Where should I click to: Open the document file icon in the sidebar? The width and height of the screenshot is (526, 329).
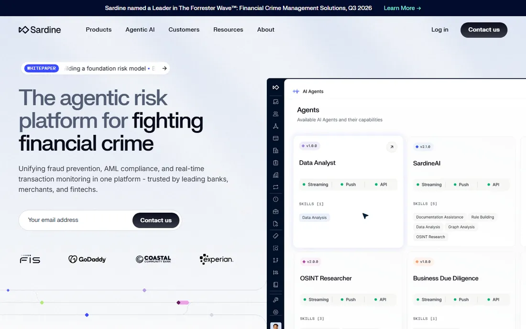(x=276, y=224)
